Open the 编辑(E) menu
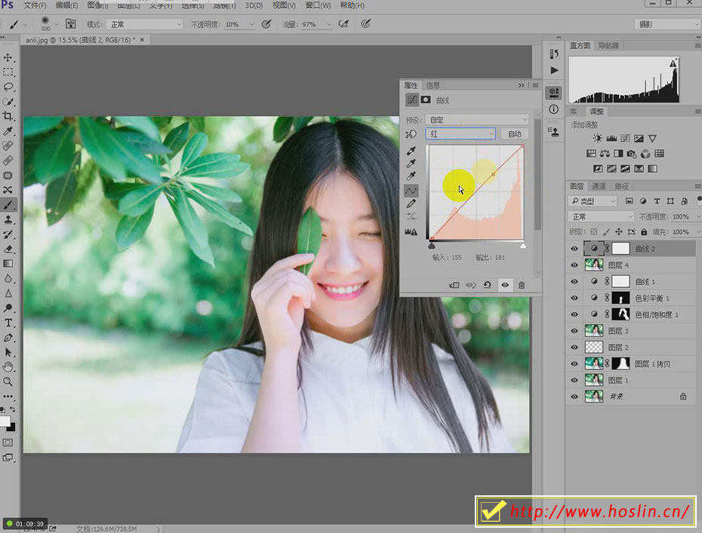The height and width of the screenshot is (533, 702). [x=66, y=5]
